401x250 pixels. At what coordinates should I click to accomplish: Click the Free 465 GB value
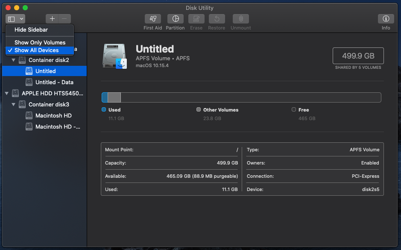pyautogui.click(x=307, y=118)
